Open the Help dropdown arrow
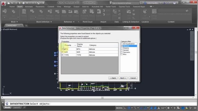 click(177, 3)
